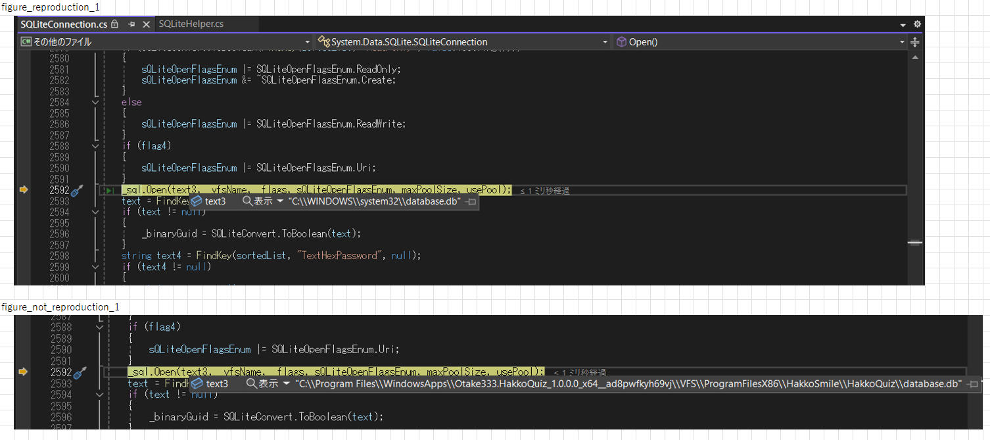990x440 pixels.
Task: Open the document tab overflow dropdown arrow
Action: (x=903, y=24)
